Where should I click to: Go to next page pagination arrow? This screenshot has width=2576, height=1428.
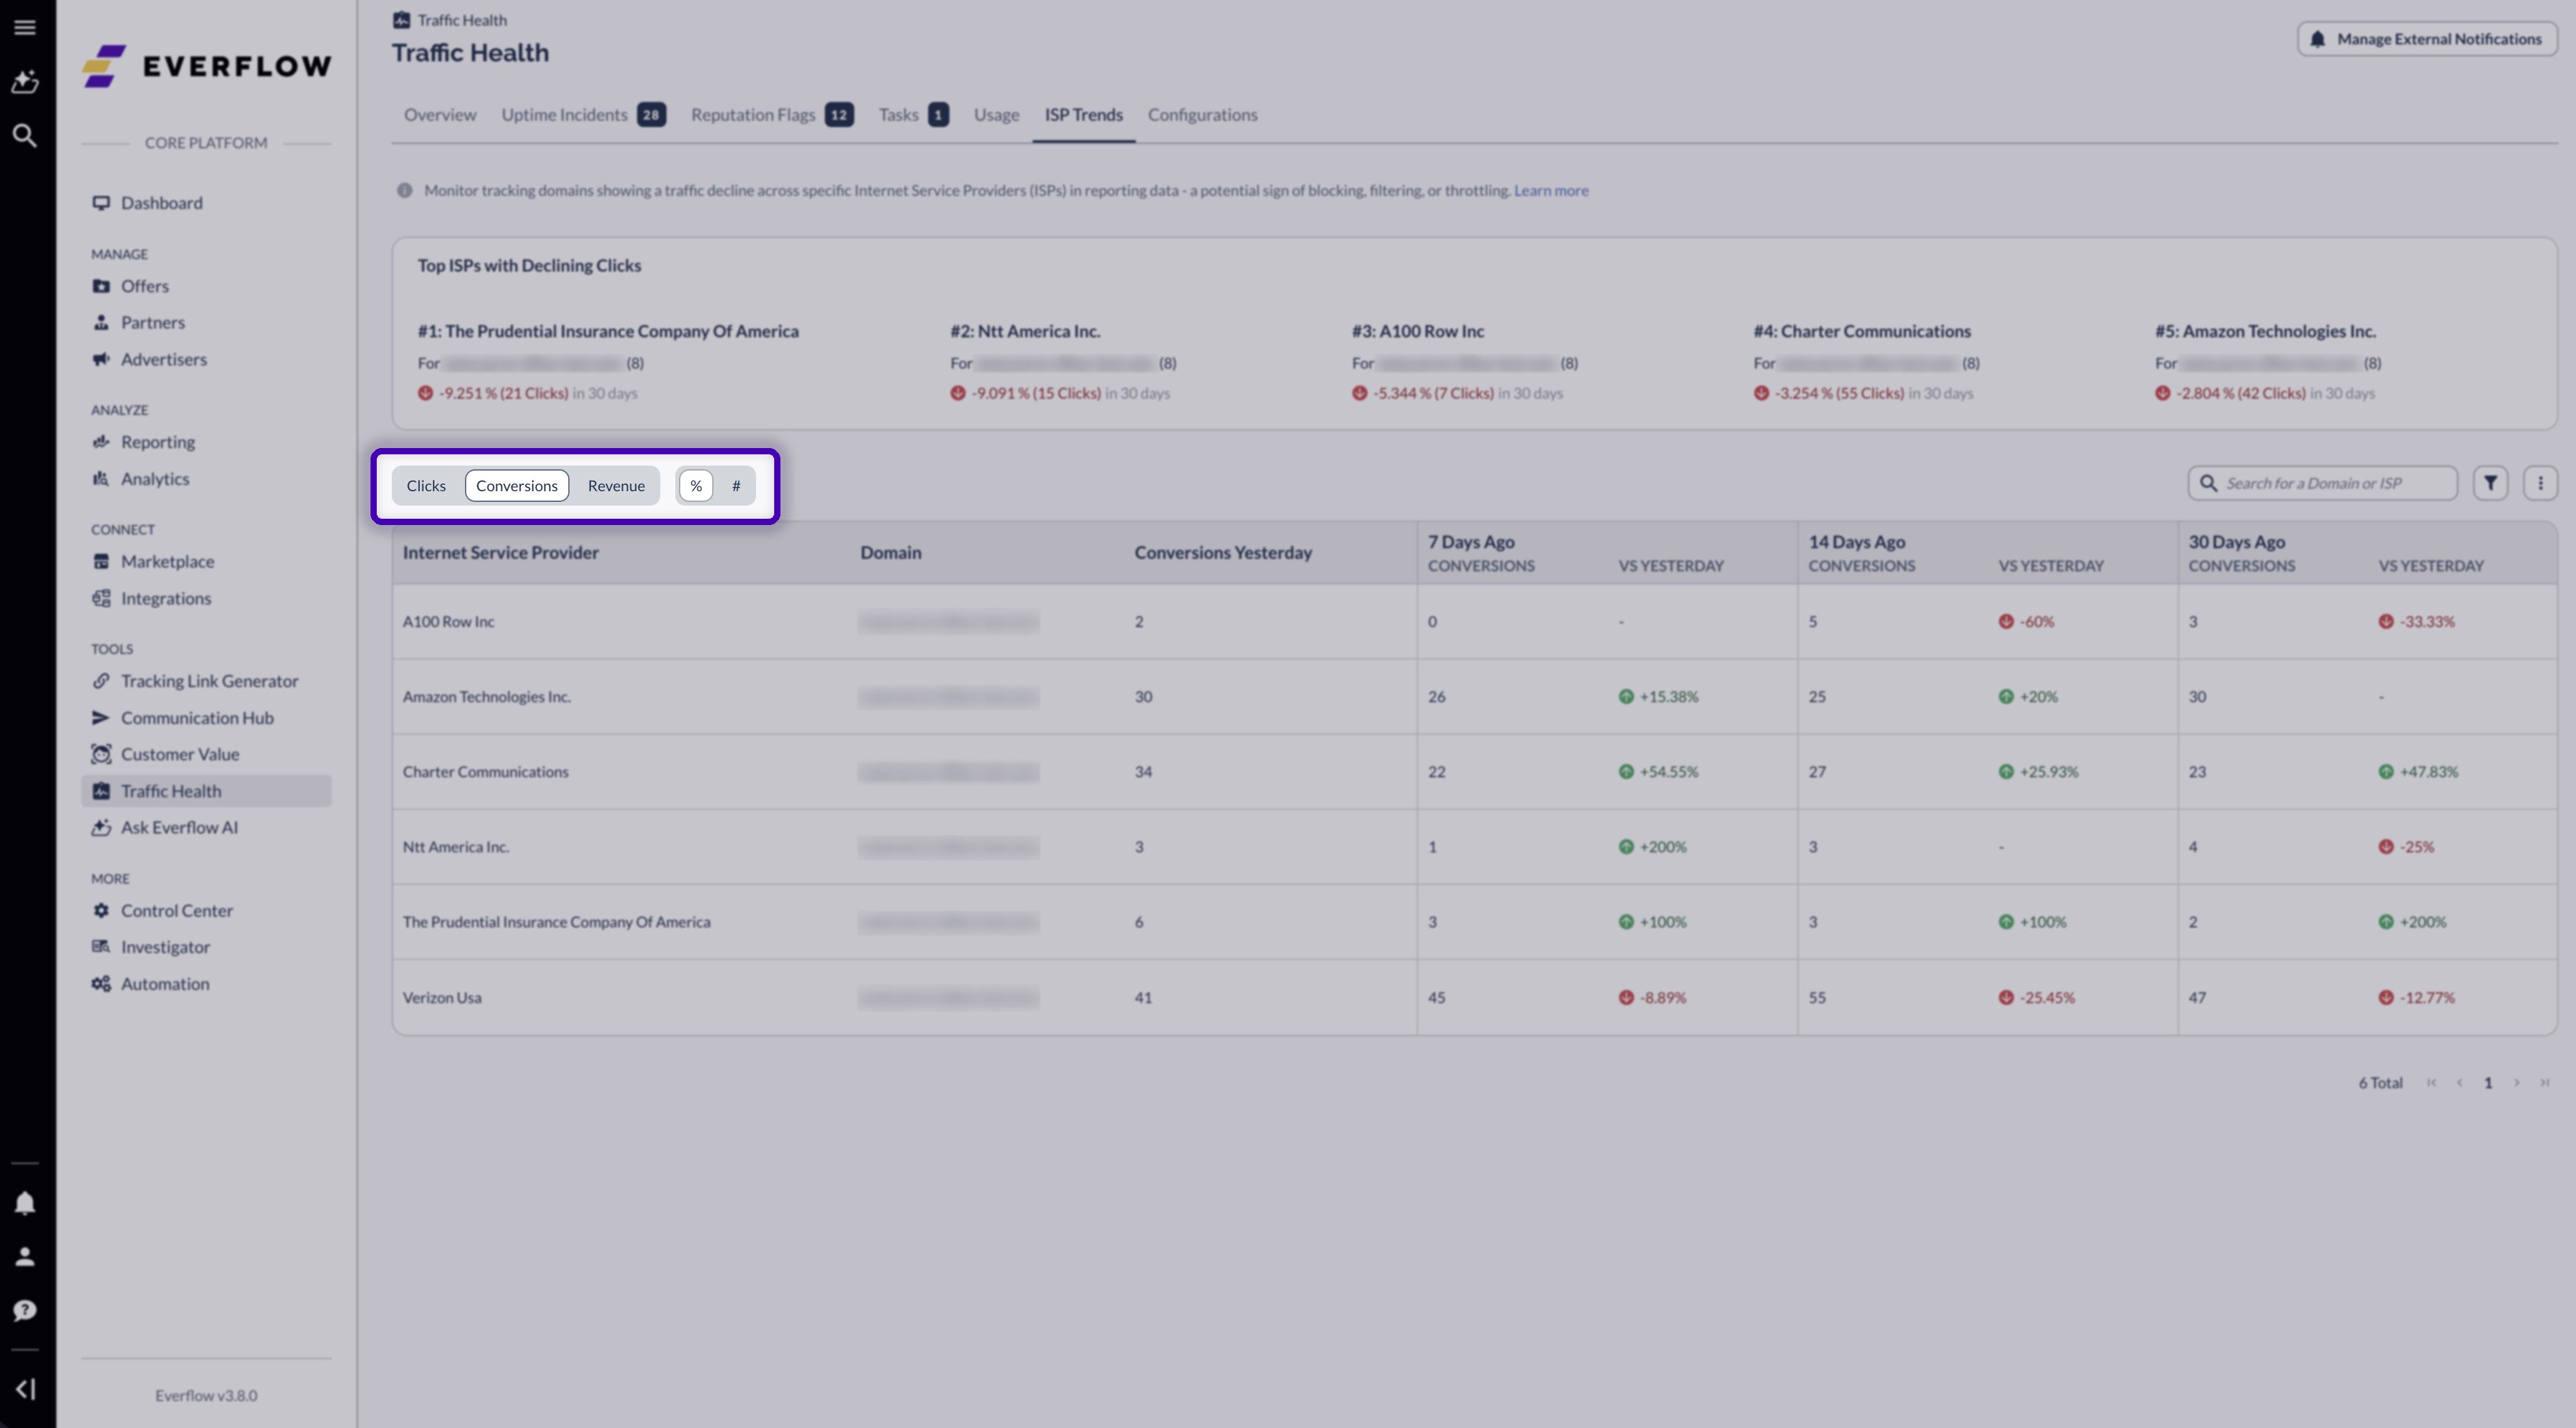click(2516, 1083)
